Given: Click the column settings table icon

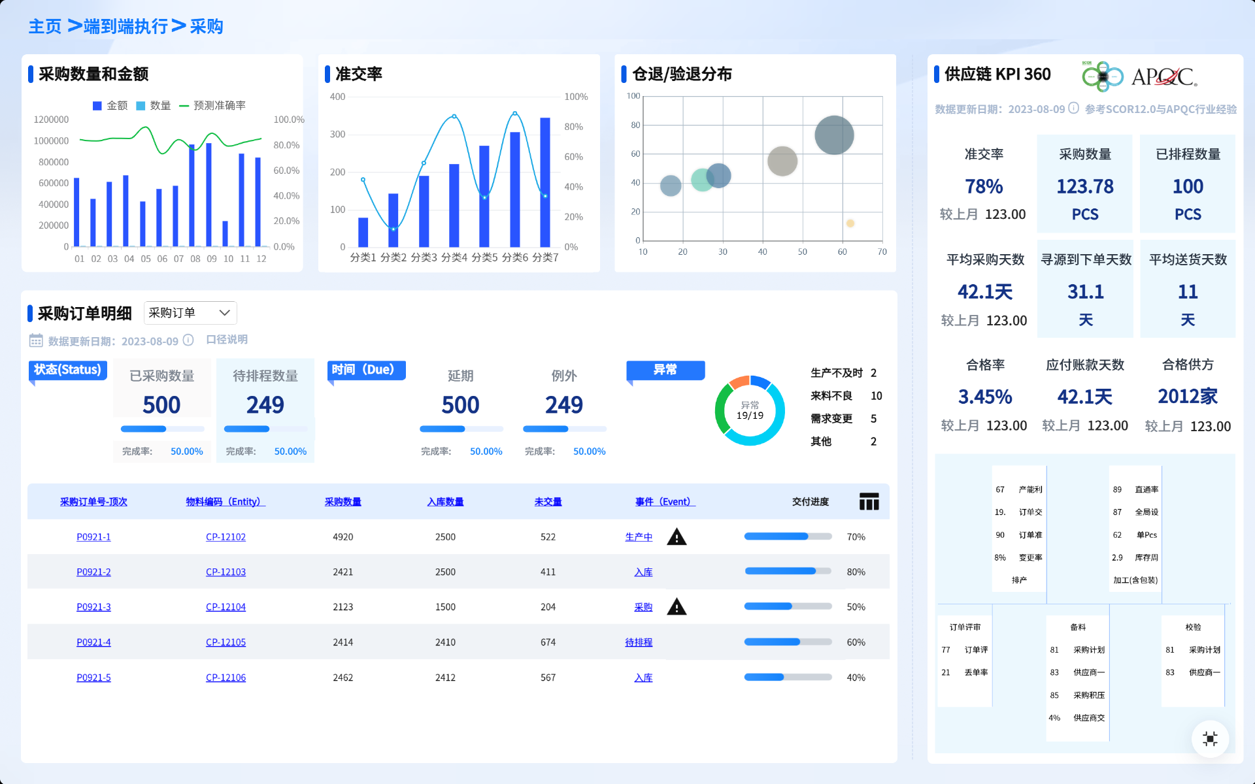Looking at the screenshot, I should pos(869,502).
